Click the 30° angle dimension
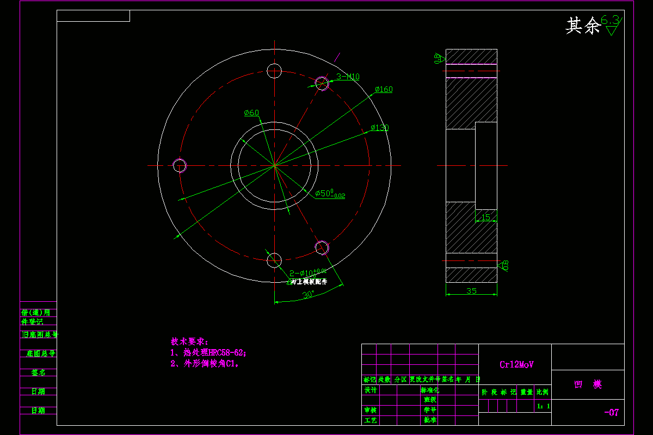 pos(309,294)
